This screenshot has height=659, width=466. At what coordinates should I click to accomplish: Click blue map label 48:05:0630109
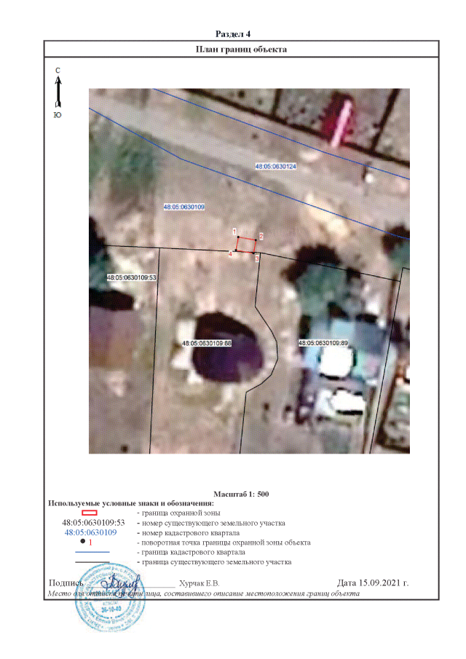184,208
